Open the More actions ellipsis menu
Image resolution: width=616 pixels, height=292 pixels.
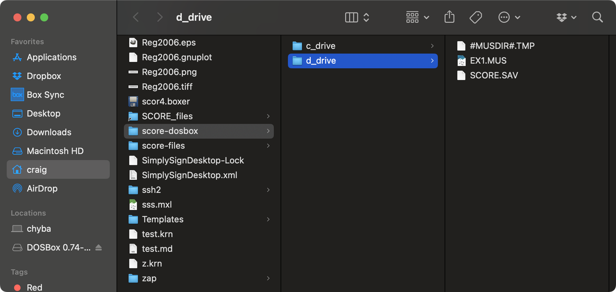point(509,17)
